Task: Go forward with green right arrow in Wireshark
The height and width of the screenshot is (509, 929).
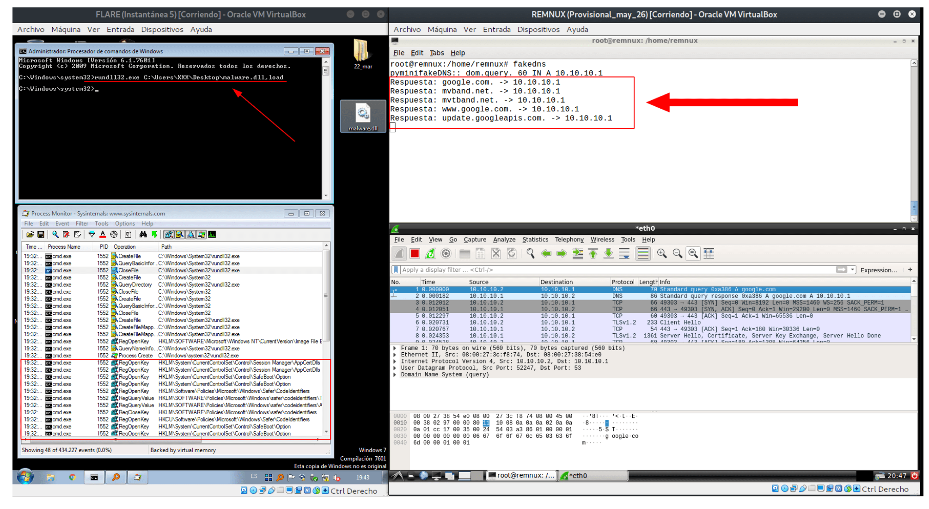Action: pyautogui.click(x=562, y=254)
